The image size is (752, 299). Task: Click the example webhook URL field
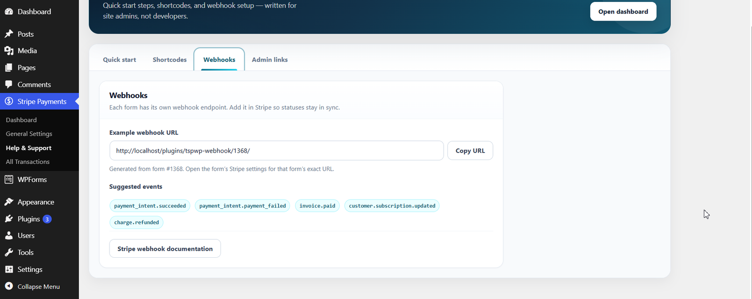tap(276, 151)
